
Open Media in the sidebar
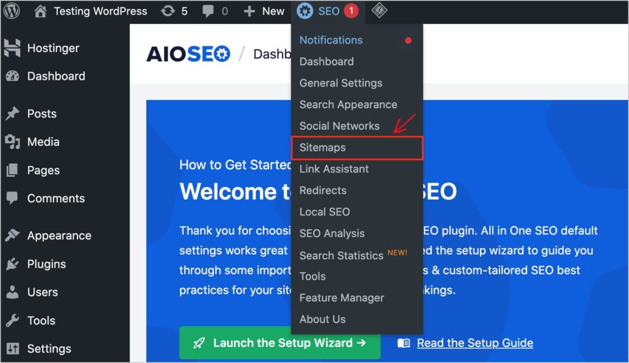(44, 142)
